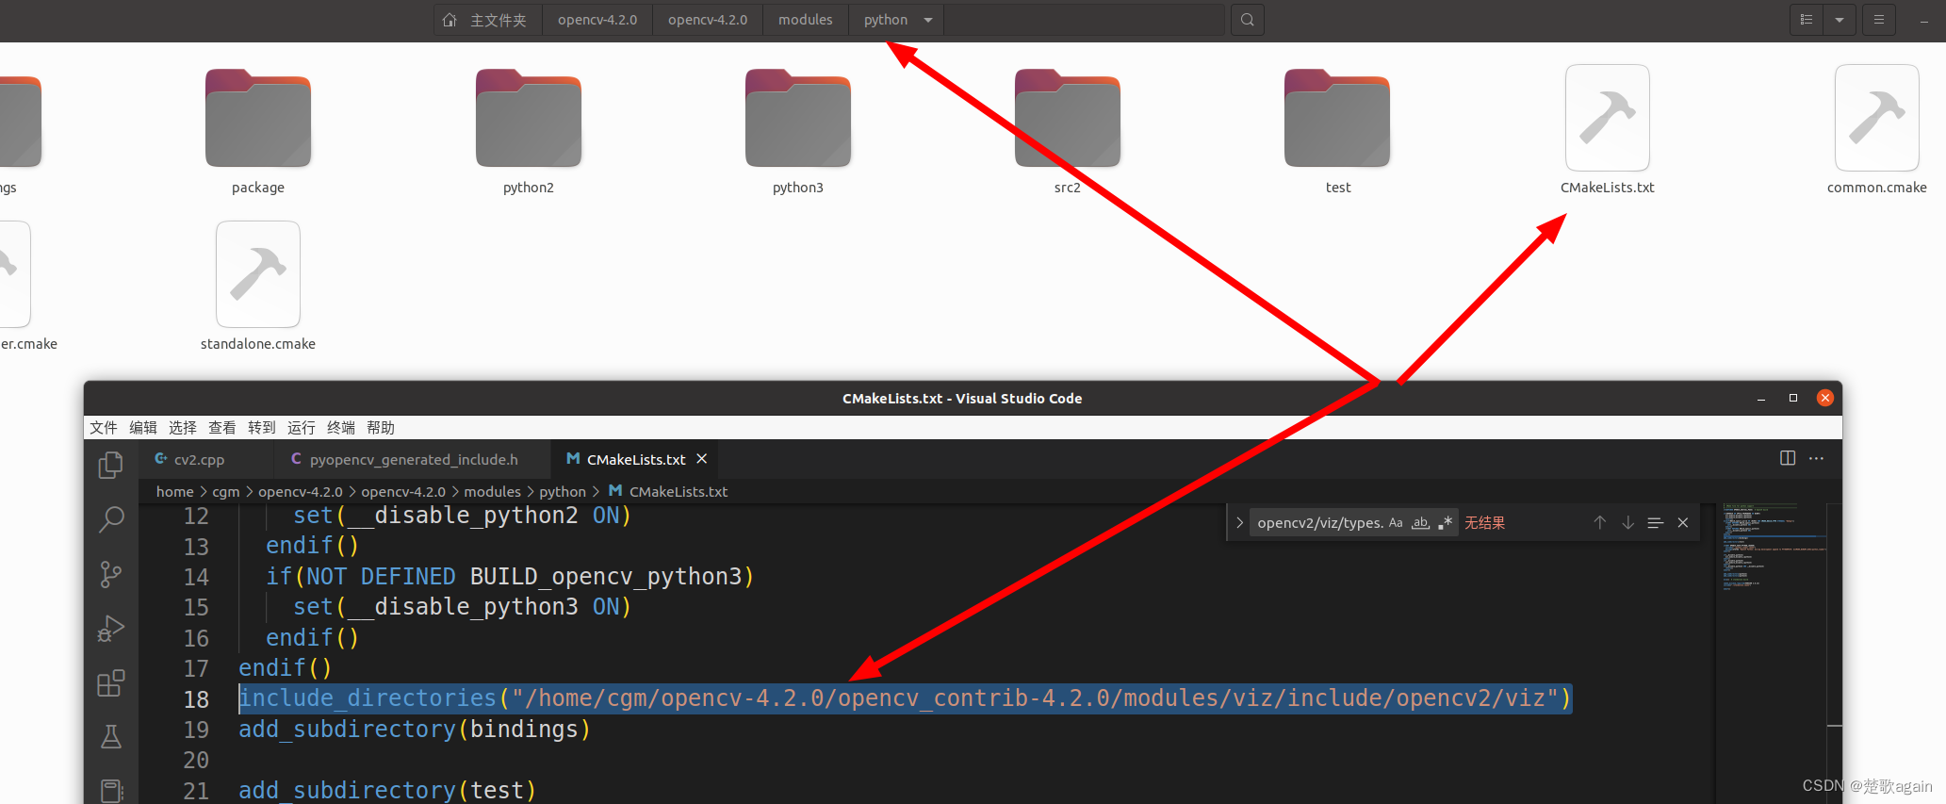The width and height of the screenshot is (1946, 804).
Task: Click the add_subdirectory(bindings) line
Action: tap(415, 730)
